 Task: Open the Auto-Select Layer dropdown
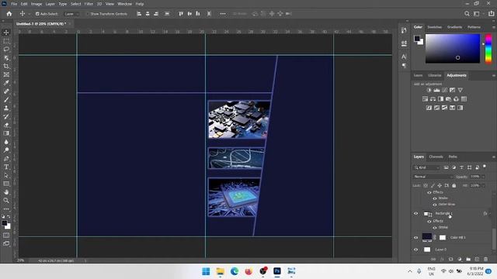71,14
